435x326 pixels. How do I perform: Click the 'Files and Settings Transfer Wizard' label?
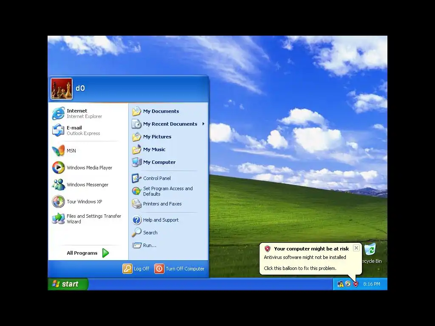click(94, 219)
